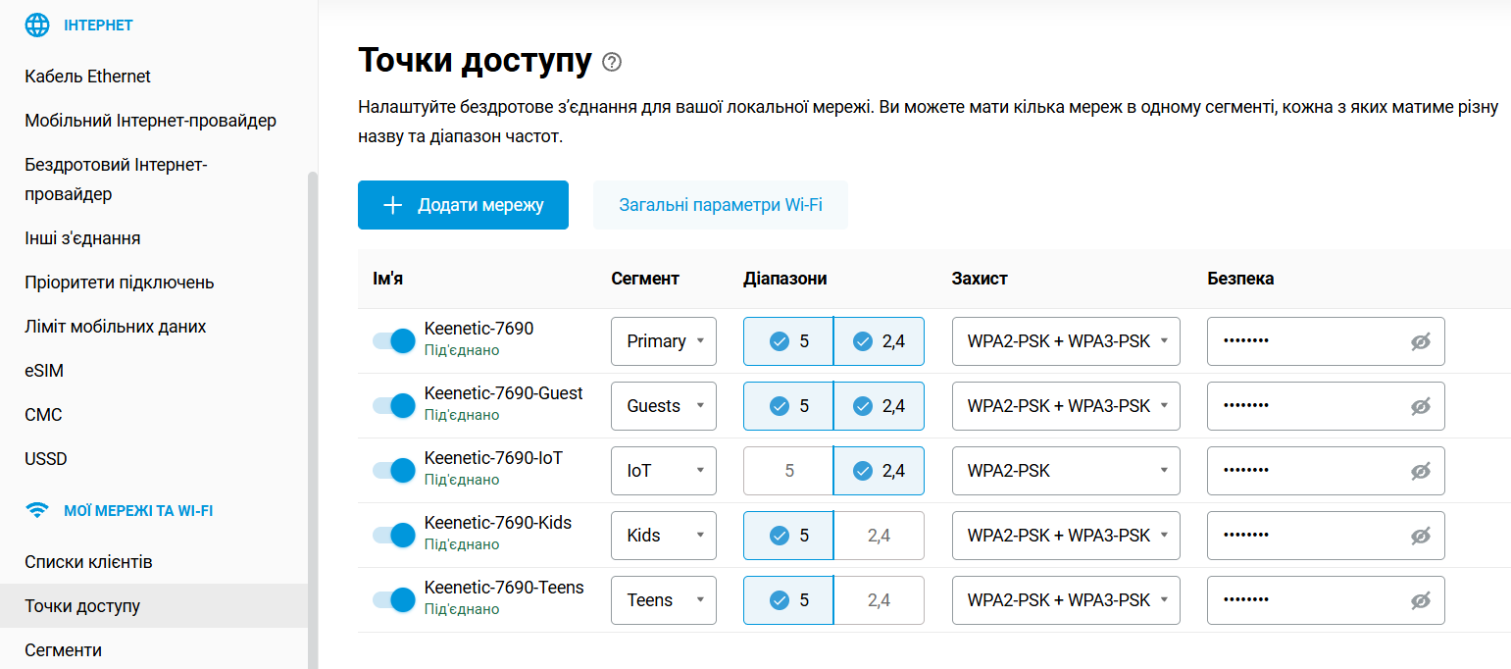Disable the Keenetic-7690 access point switch
The height and width of the screenshot is (669, 1511).
[394, 341]
